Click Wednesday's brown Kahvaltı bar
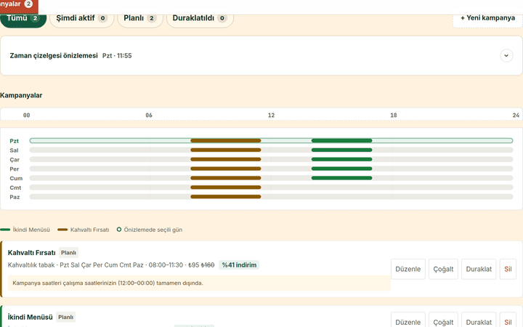The image size is (523, 327). click(225, 159)
